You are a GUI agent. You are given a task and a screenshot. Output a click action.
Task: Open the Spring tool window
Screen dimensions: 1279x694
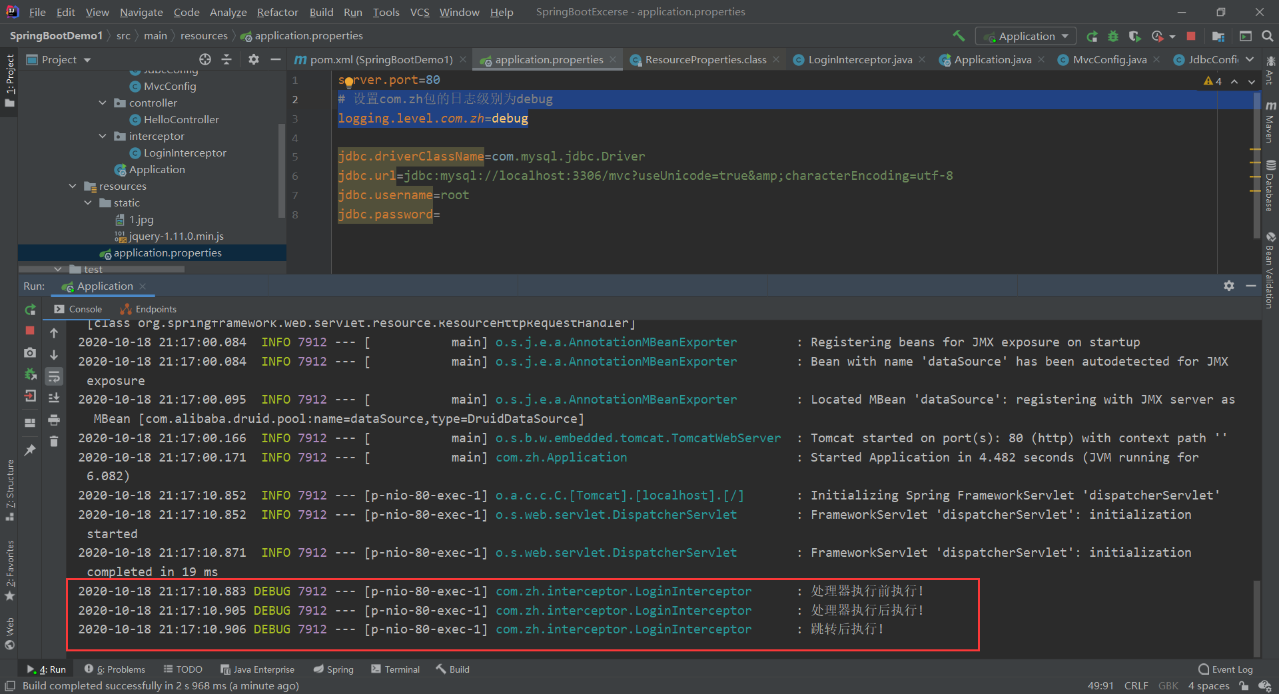click(x=334, y=669)
